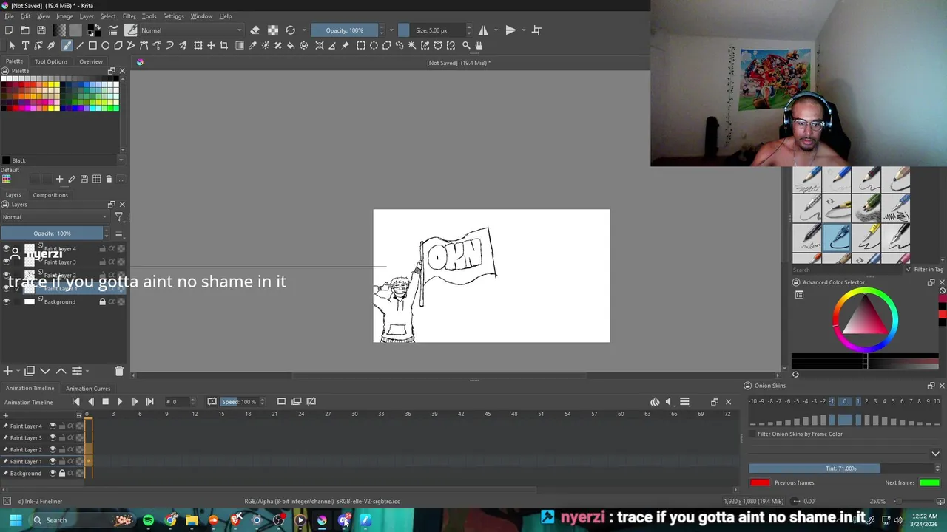947x532 pixels.
Task: Delete the selected layer with trash icon
Action: point(119,371)
